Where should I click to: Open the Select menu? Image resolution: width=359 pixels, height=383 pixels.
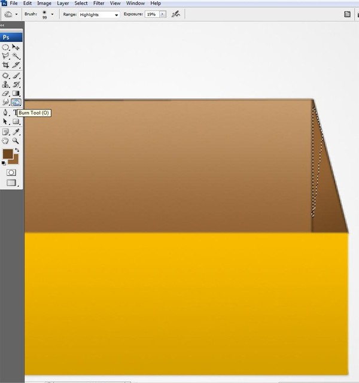click(x=81, y=3)
